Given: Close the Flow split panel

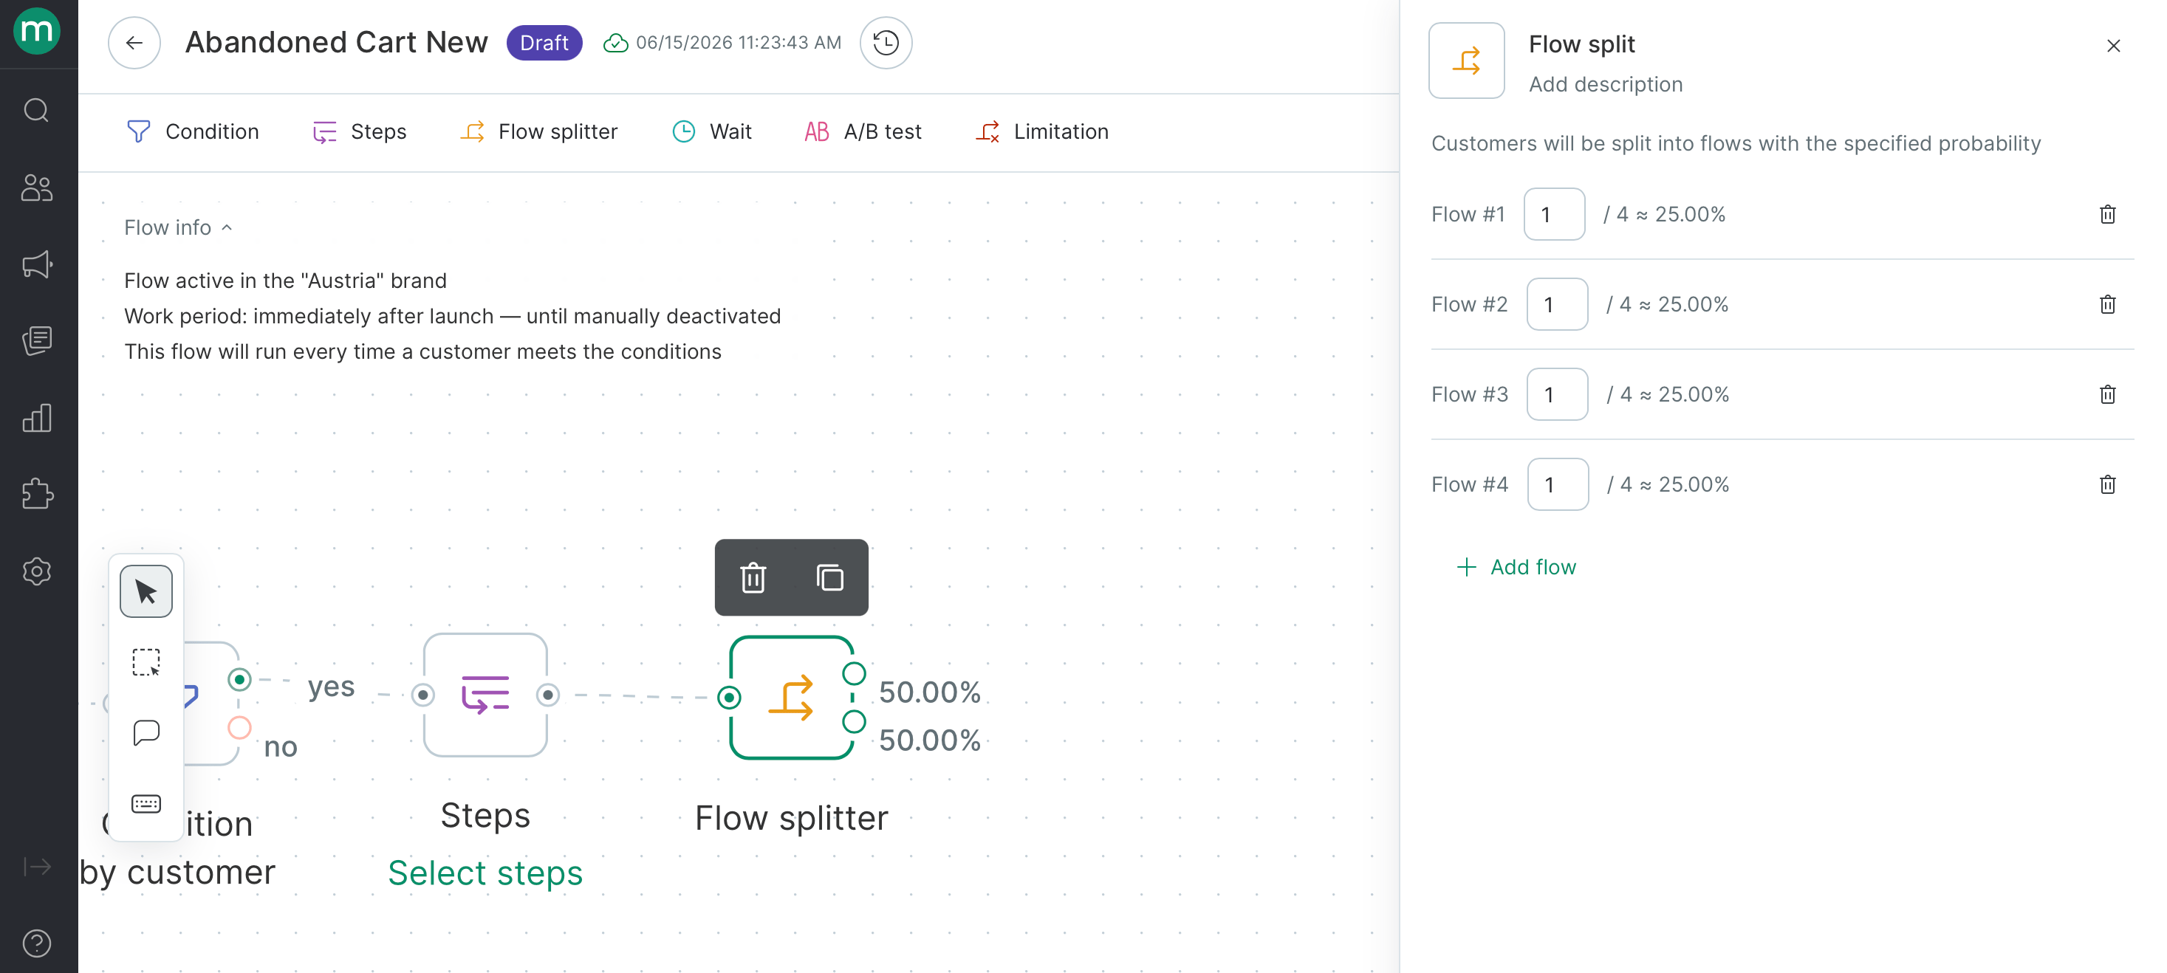Looking at the screenshot, I should [x=2113, y=47].
